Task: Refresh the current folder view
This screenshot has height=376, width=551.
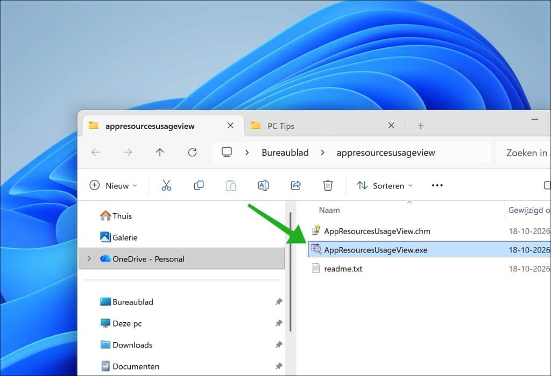Action: coord(192,152)
